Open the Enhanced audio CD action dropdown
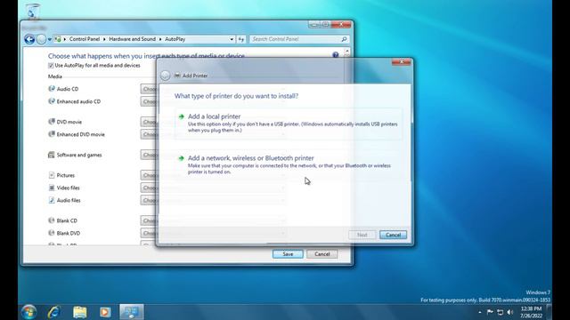Viewport: 570px width, 320px height. coord(213,101)
